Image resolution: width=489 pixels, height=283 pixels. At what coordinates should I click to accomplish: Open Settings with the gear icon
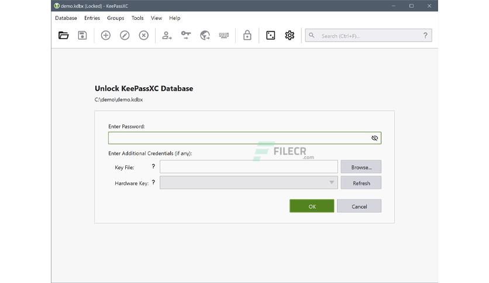(290, 35)
